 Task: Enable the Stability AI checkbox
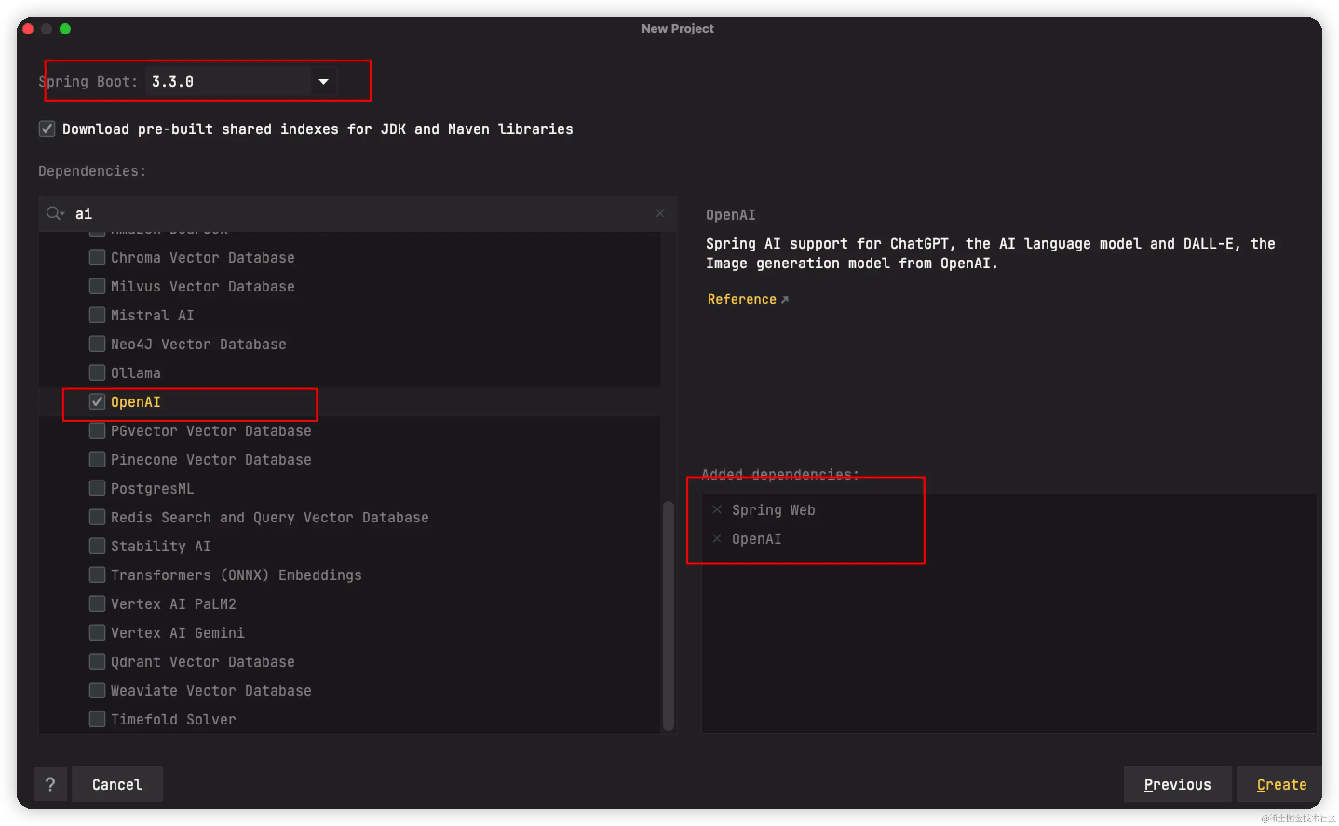97,546
